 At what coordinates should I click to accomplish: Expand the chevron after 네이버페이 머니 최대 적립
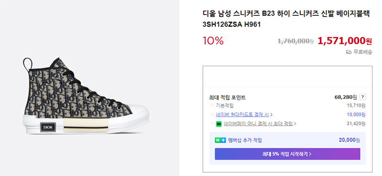click(x=295, y=124)
